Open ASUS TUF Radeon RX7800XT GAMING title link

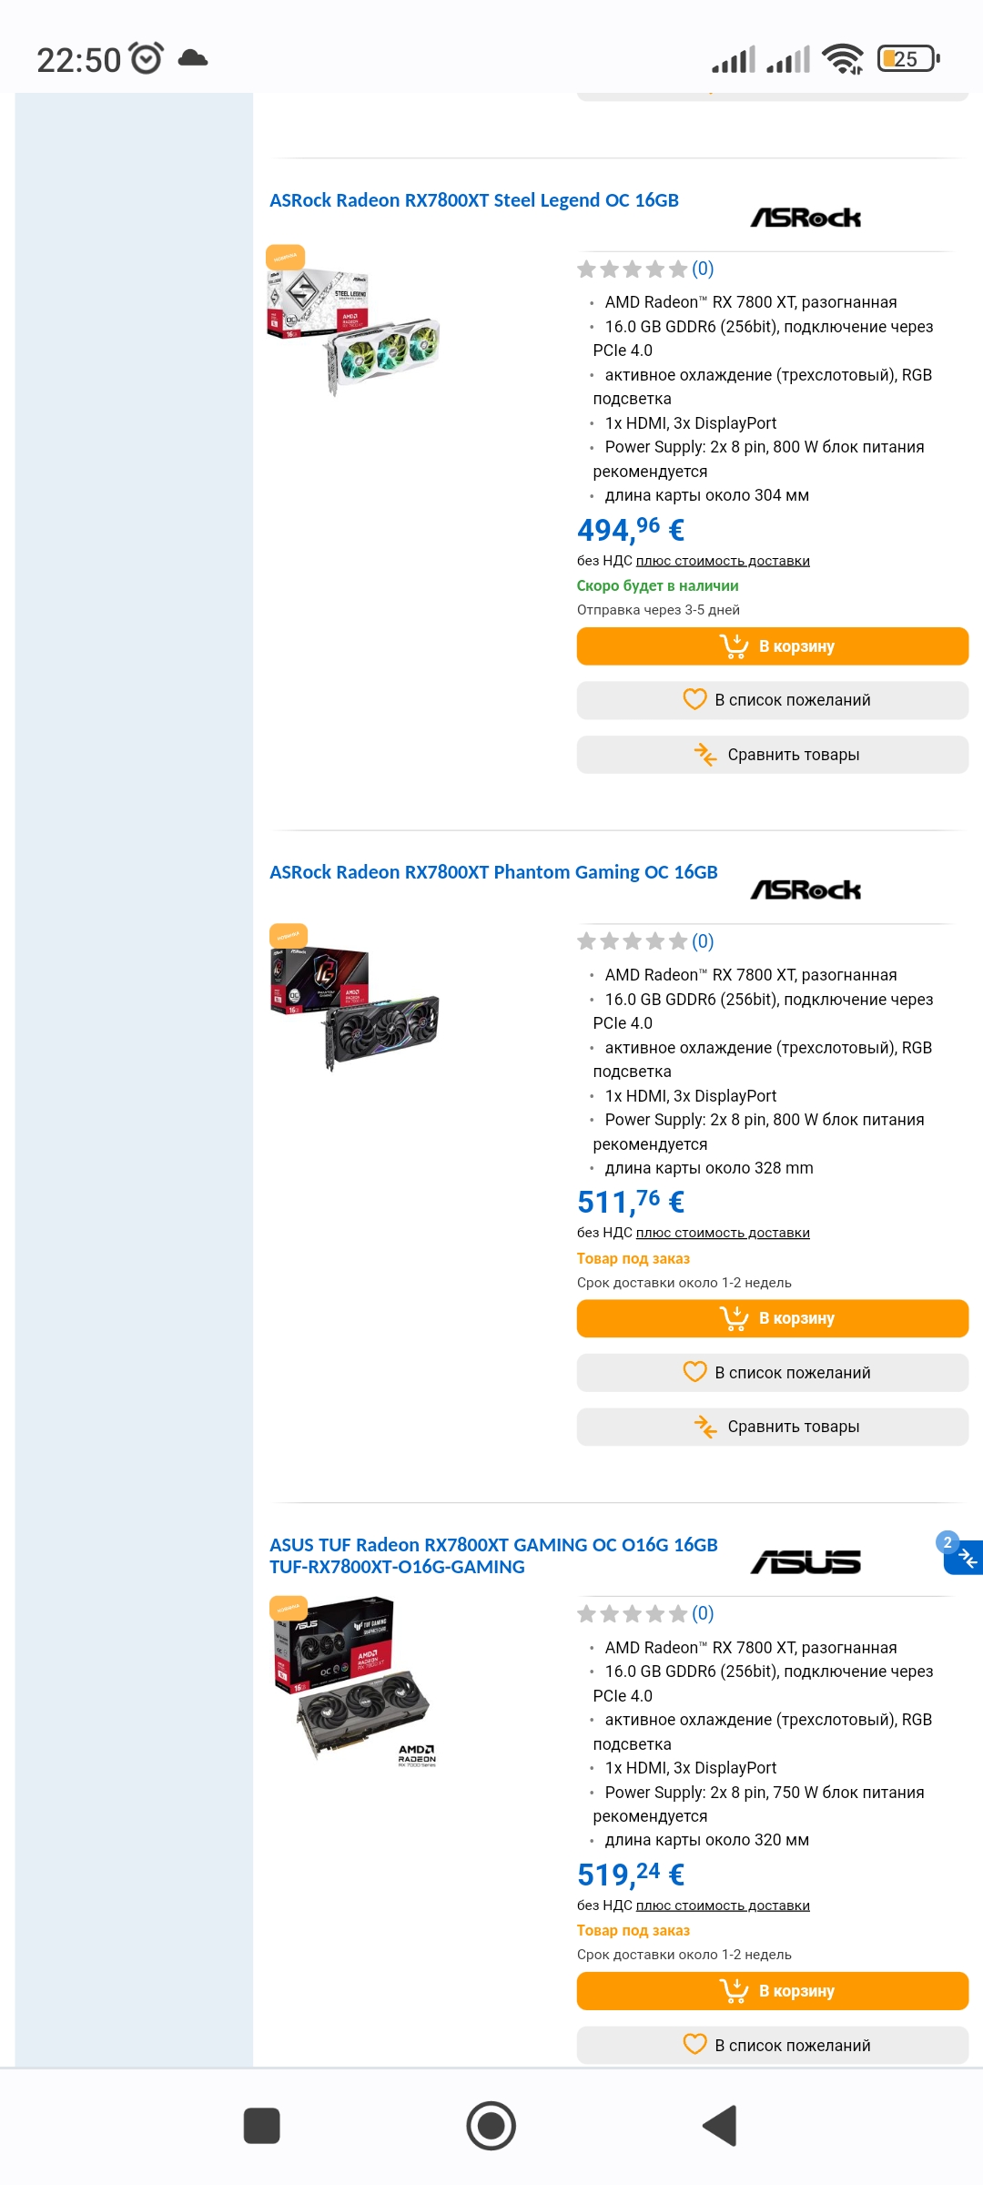tap(493, 1556)
